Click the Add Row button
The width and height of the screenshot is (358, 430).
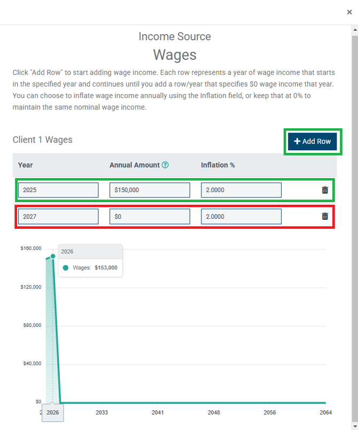tap(313, 141)
